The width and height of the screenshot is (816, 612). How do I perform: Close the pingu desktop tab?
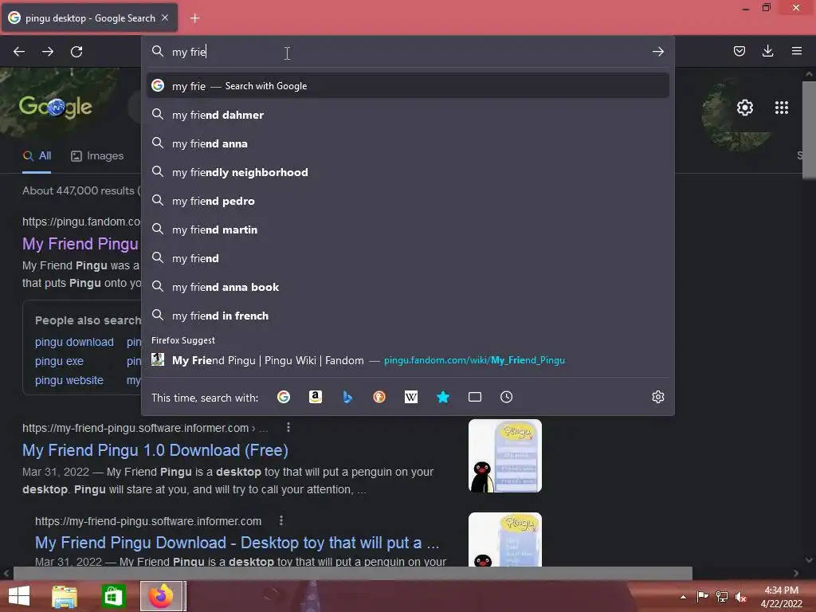pyautogui.click(x=165, y=18)
